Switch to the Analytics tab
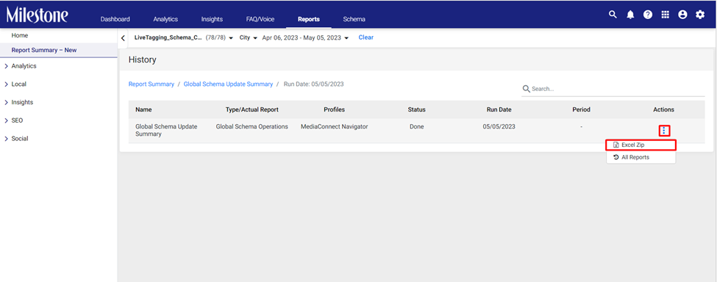This screenshot has height=282, width=717. (165, 19)
